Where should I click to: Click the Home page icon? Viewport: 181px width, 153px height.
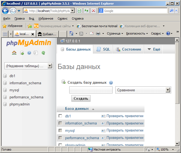click(71, 34)
